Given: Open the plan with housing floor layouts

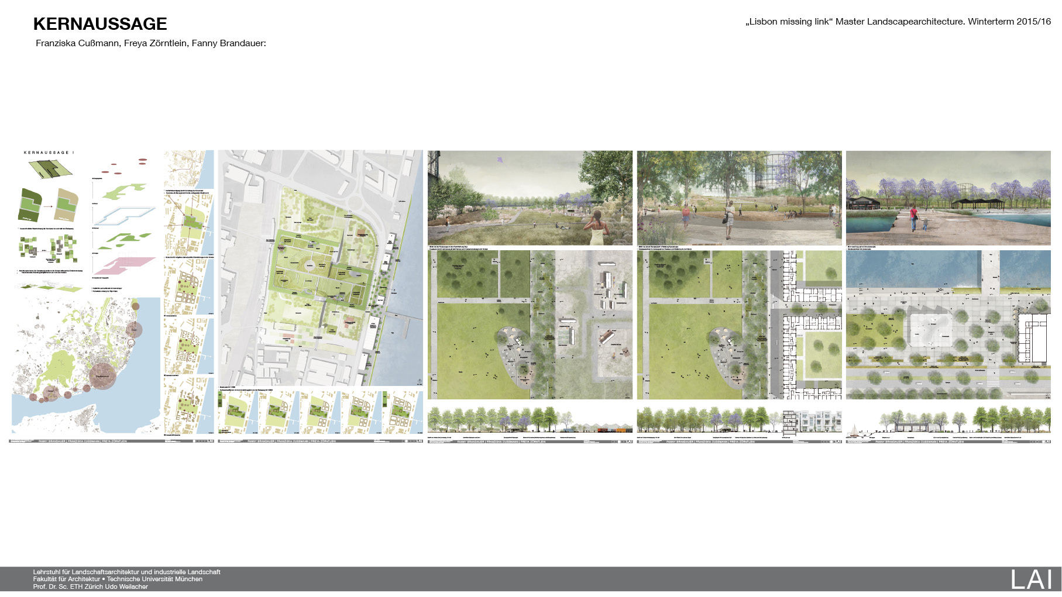Looking at the screenshot, I should click(x=739, y=325).
